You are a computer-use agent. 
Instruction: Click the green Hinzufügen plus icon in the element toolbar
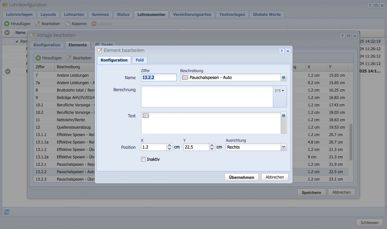point(38,58)
